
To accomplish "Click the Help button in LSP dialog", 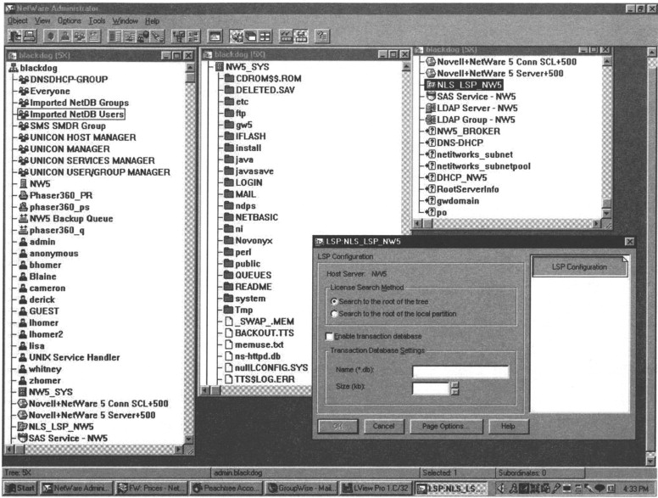I will point(508,426).
